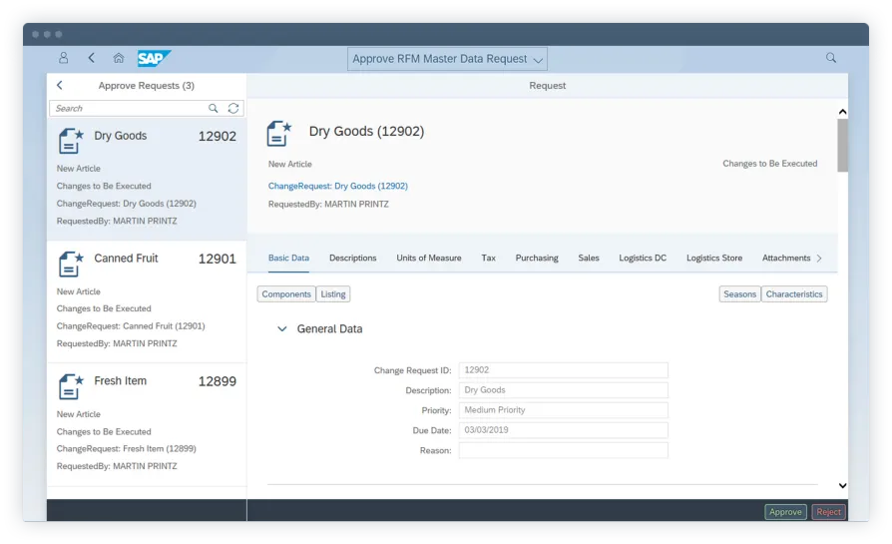
Task: Switch to the Units of Measure tab
Action: [429, 259]
